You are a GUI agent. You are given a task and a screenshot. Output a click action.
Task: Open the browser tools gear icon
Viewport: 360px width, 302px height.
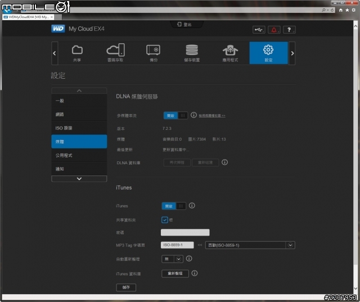[354, 10]
